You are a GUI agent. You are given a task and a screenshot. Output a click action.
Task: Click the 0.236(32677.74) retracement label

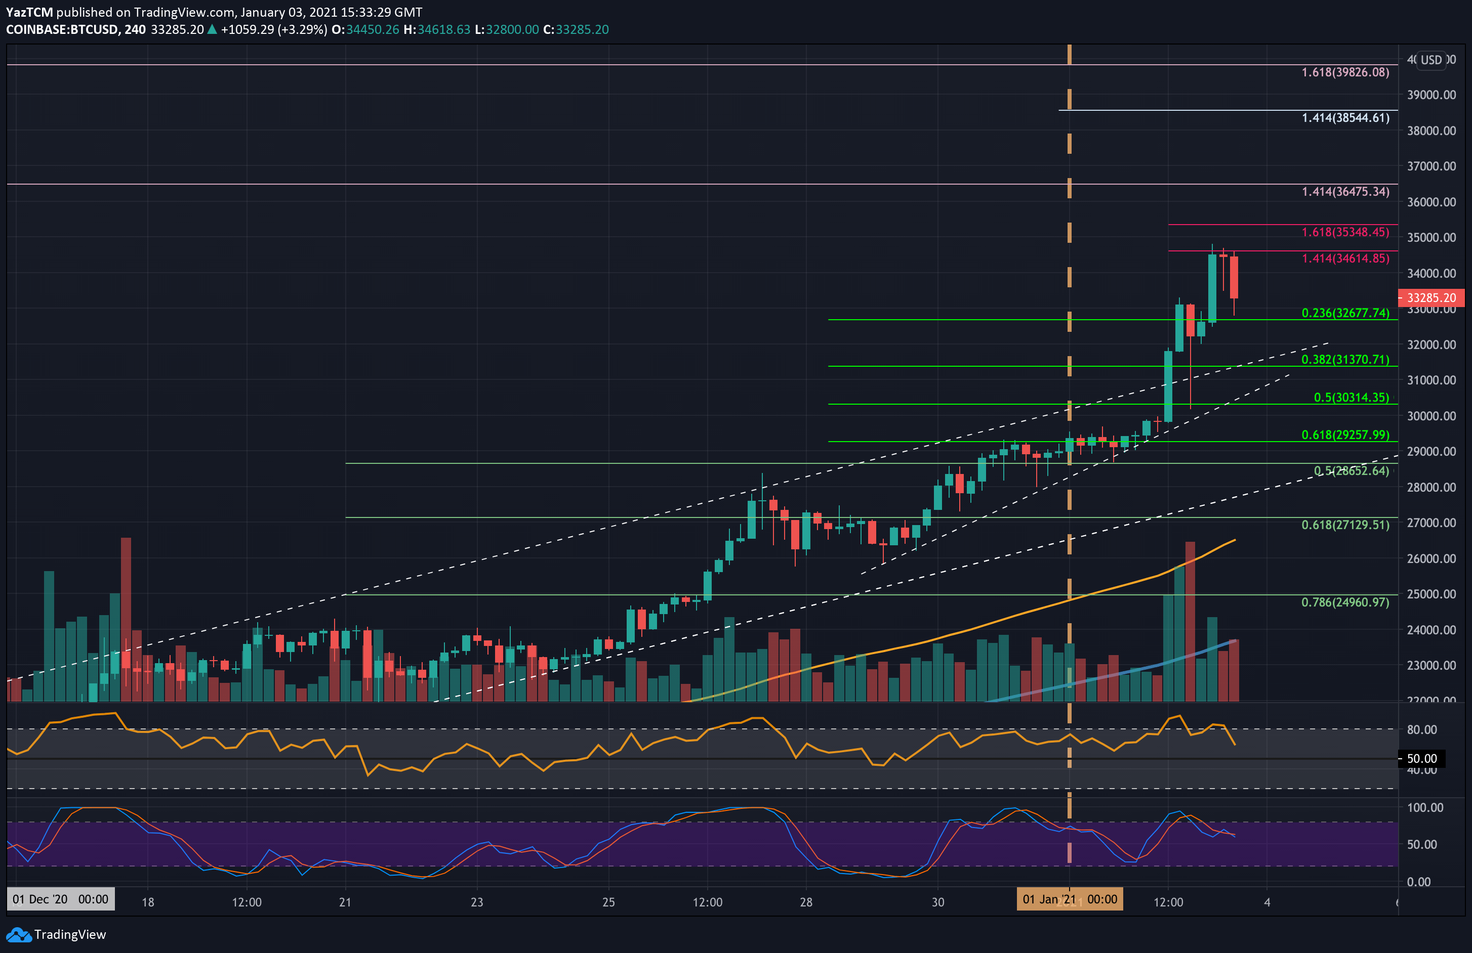point(1345,313)
